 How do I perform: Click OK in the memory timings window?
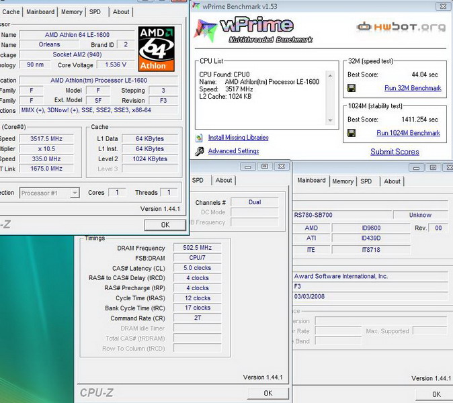267,393
